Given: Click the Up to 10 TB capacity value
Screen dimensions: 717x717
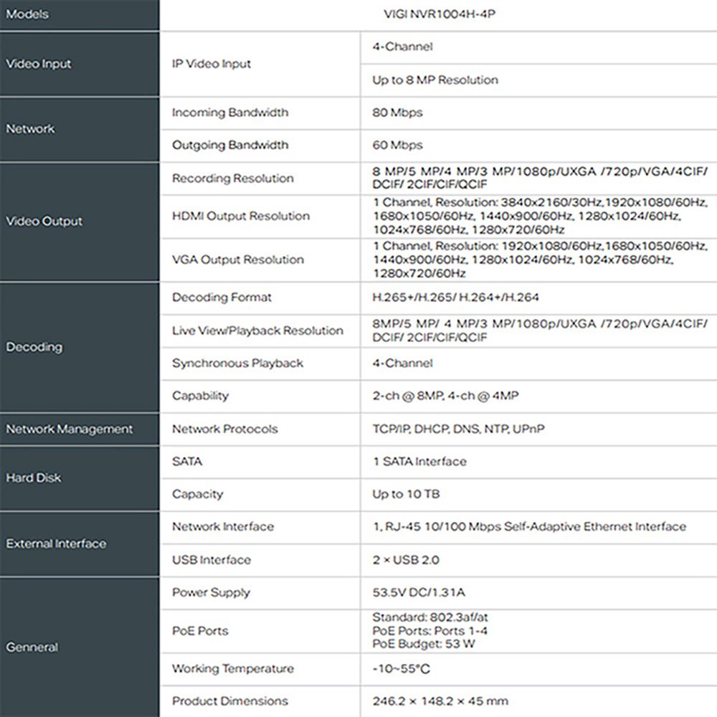Looking at the screenshot, I should coord(406,494).
